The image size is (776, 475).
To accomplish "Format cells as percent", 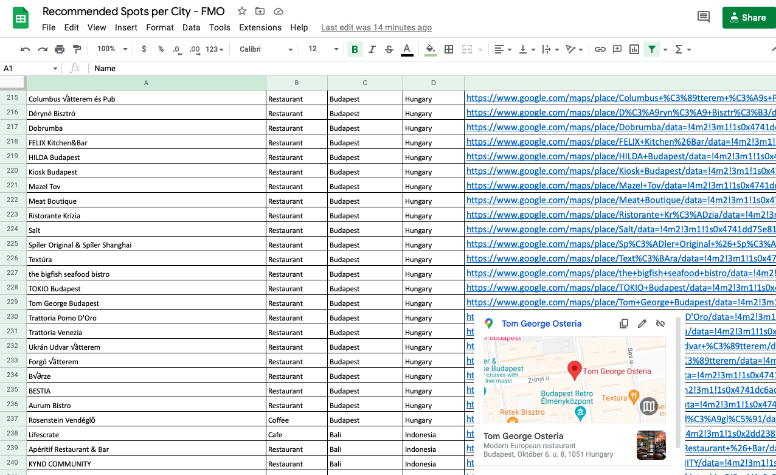I will point(161,49).
